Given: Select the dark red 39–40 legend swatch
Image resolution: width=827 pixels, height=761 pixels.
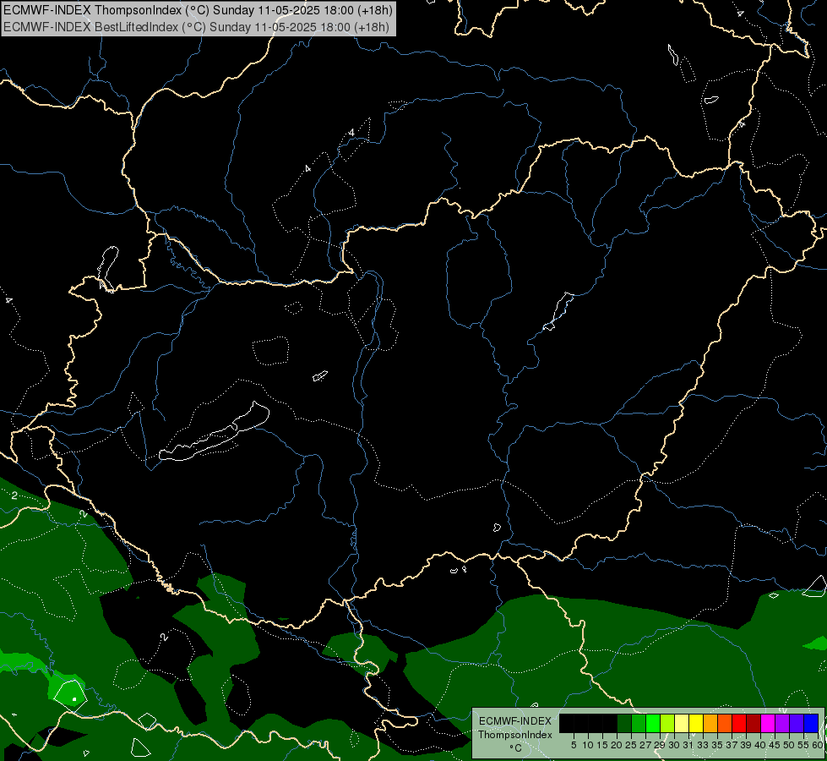Looking at the screenshot, I should click(x=753, y=724).
